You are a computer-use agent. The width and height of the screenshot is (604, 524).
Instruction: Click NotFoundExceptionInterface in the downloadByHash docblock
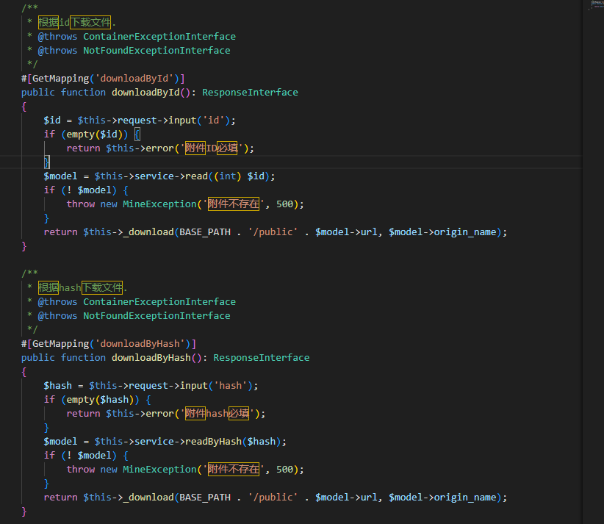[x=157, y=316]
